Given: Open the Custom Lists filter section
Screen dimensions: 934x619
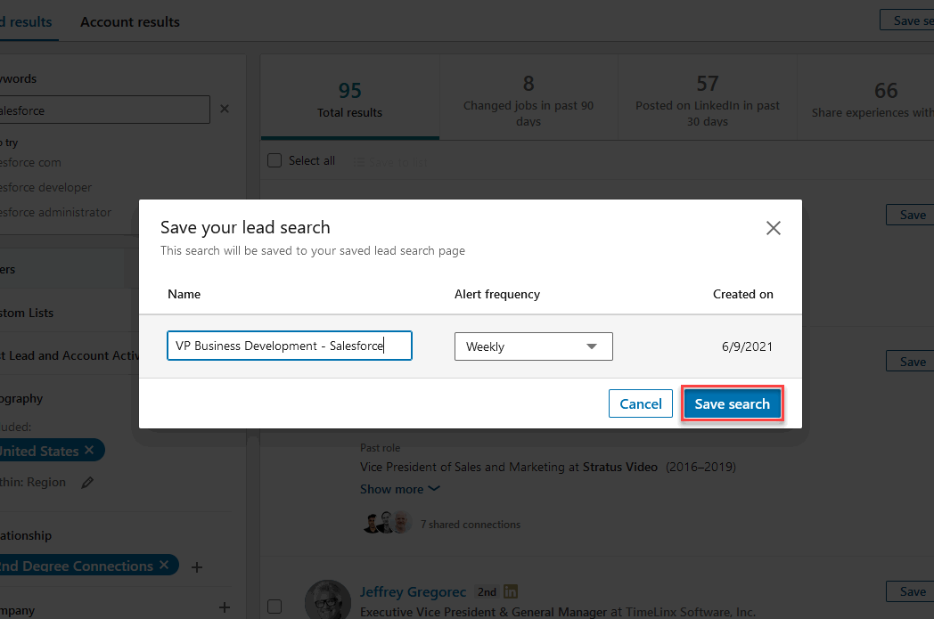Looking at the screenshot, I should 27,314.
